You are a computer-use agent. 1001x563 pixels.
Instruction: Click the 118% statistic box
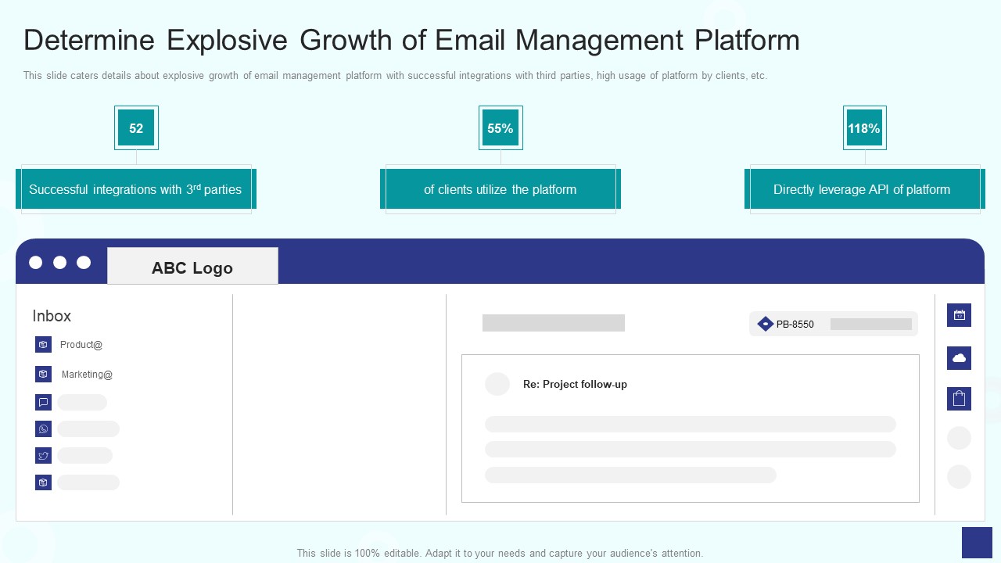point(864,128)
